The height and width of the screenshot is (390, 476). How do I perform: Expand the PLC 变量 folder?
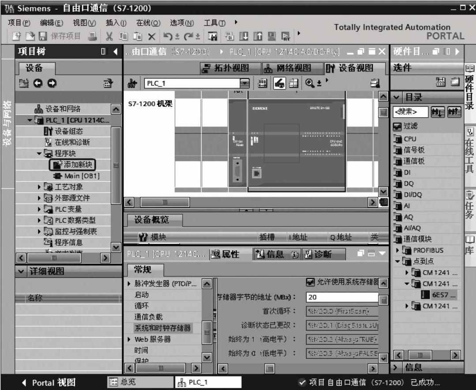pos(39,209)
